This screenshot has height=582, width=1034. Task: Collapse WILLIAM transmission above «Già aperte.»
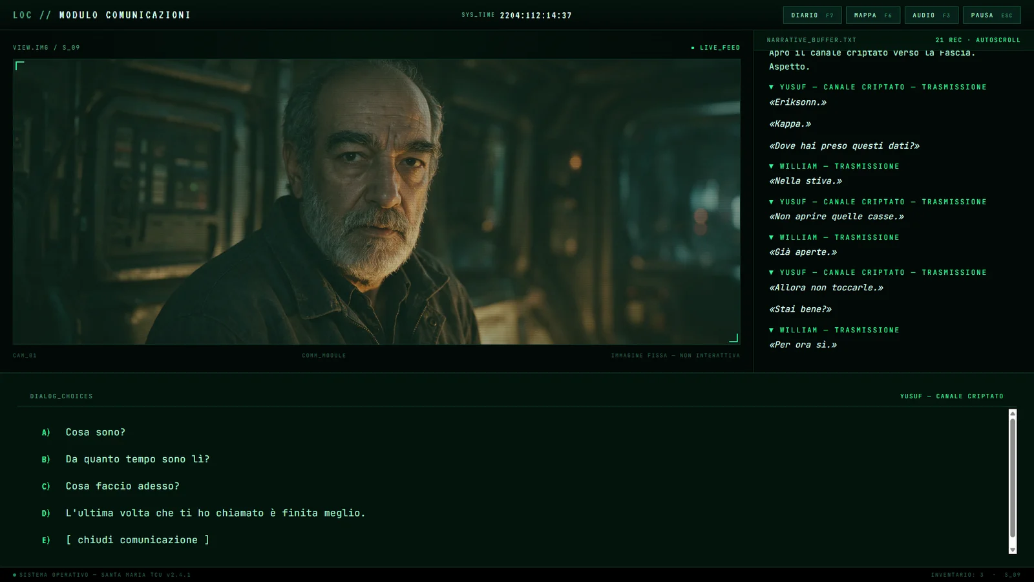771,237
